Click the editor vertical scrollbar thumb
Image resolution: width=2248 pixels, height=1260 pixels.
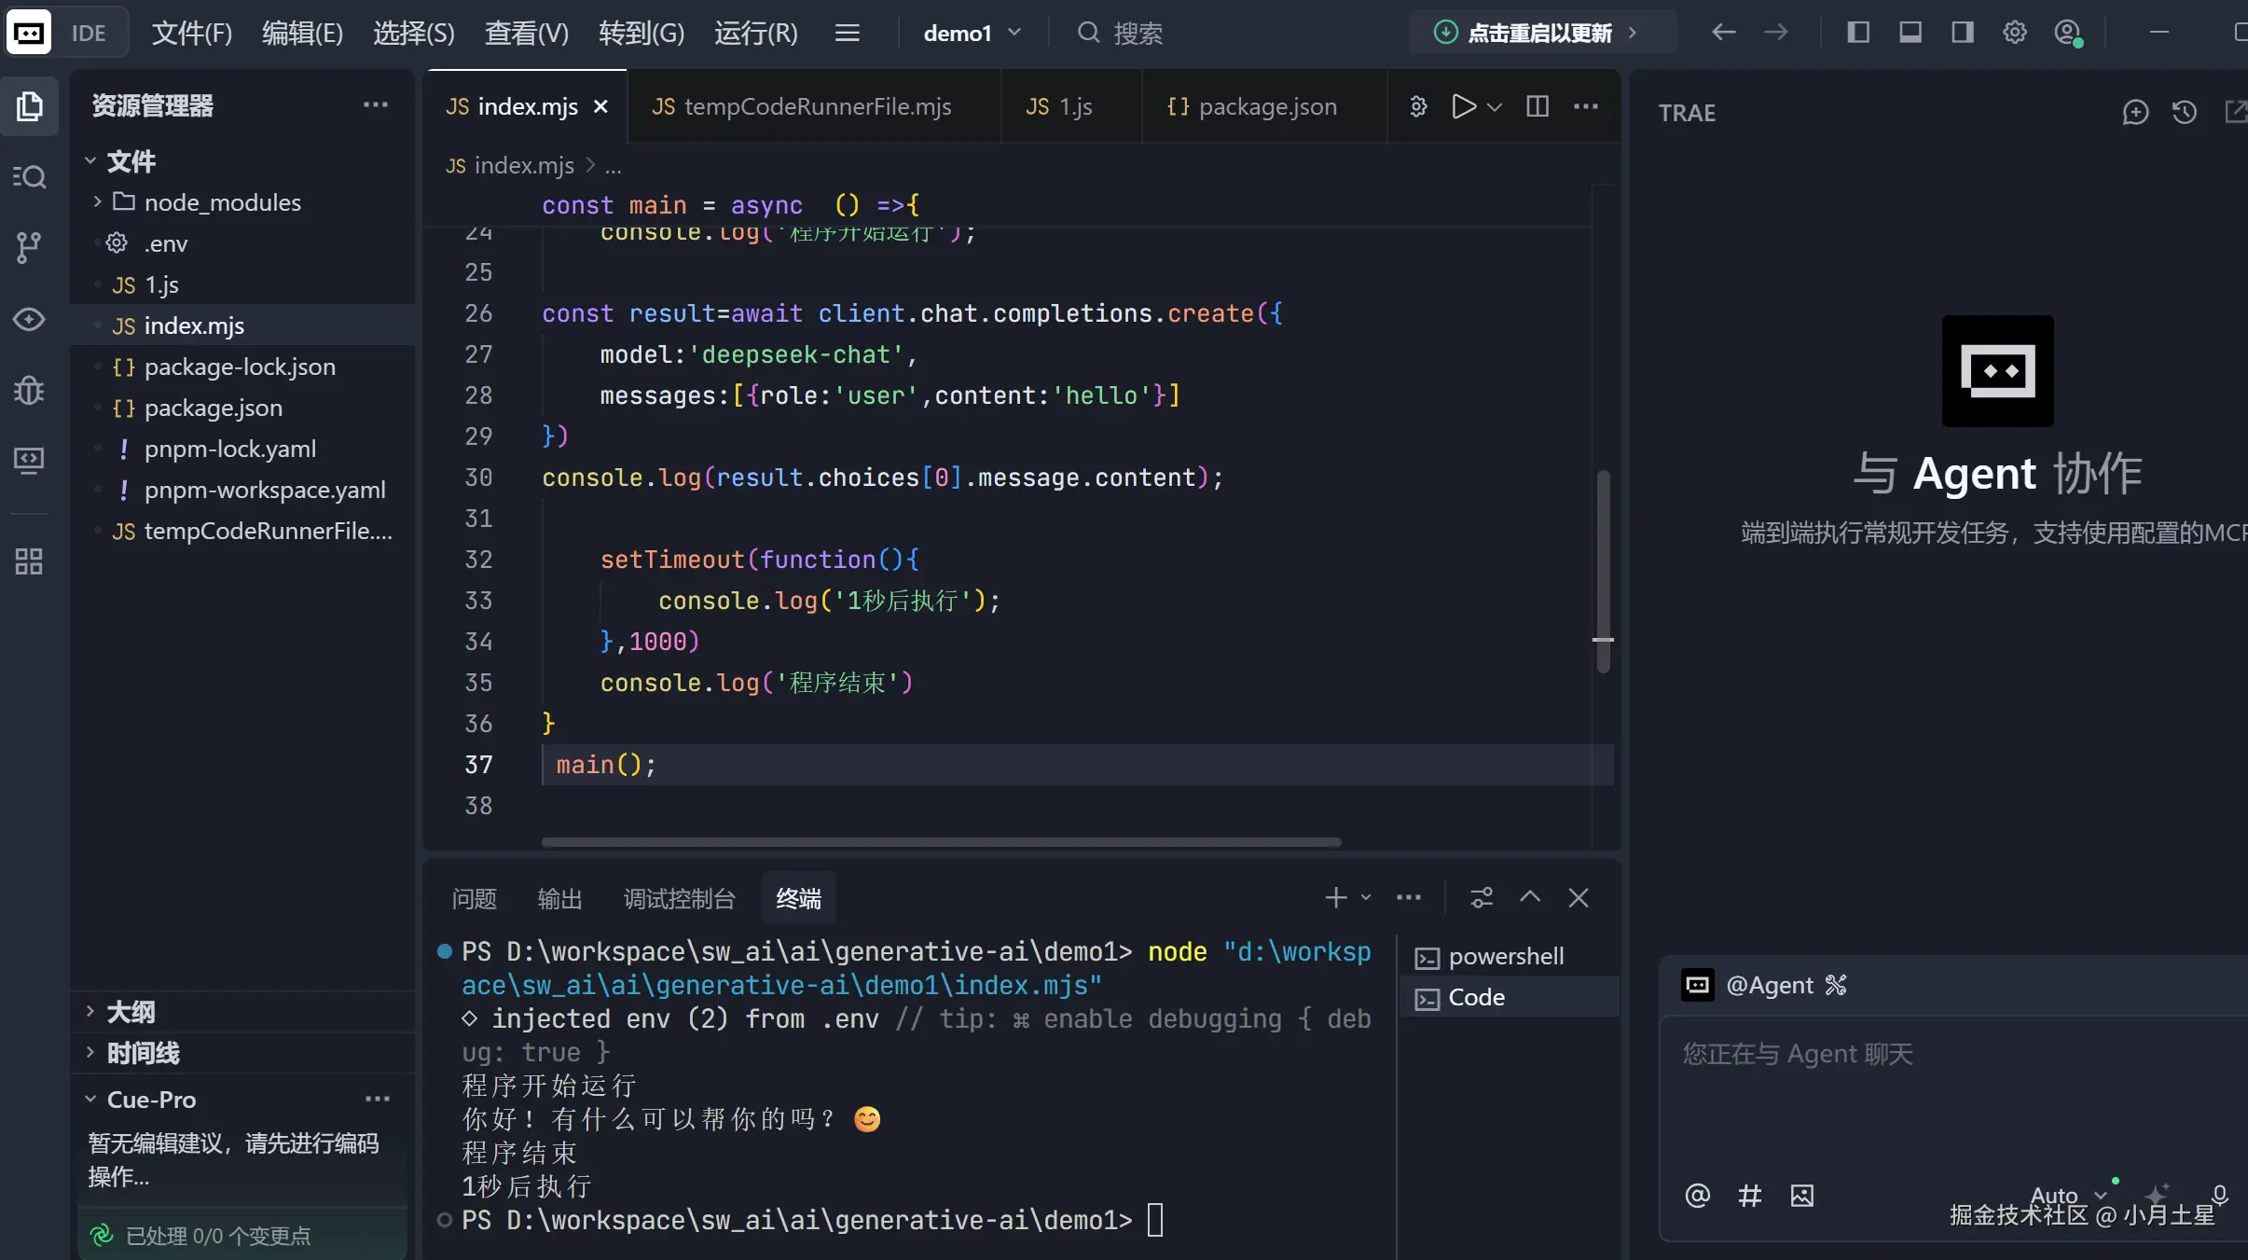click(x=1603, y=571)
